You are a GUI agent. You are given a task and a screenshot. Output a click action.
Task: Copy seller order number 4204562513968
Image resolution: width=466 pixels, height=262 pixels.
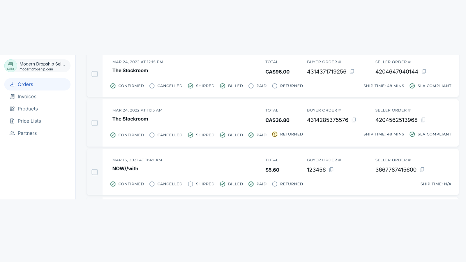[x=423, y=120]
